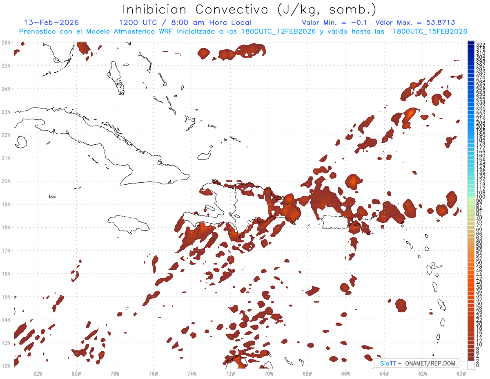Click longitude label "66W"

[x=345, y=373]
